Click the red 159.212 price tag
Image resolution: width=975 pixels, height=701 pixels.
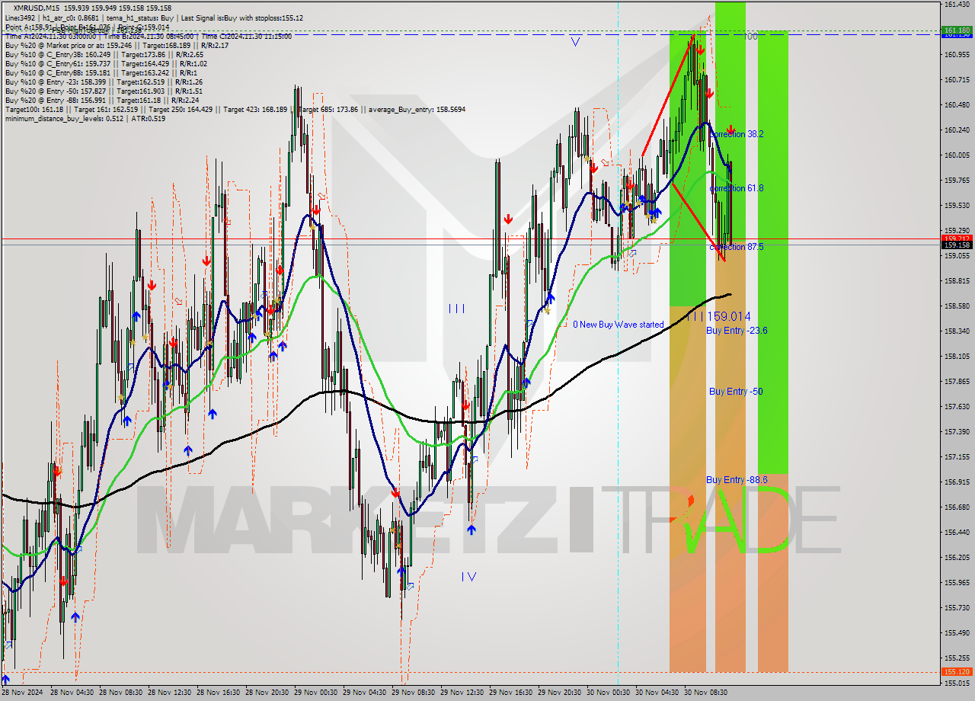pos(957,238)
